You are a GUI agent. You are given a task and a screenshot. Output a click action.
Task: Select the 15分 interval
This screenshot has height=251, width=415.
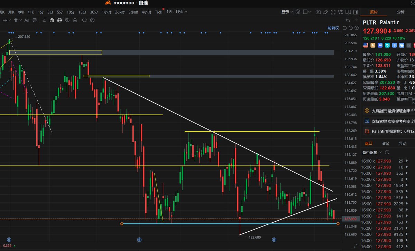pos(82,12)
